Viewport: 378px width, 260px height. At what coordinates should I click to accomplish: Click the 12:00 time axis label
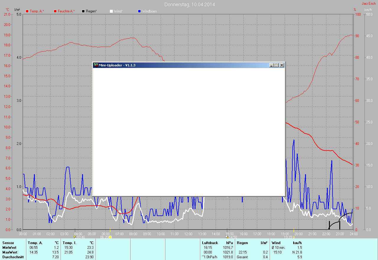click(188, 234)
